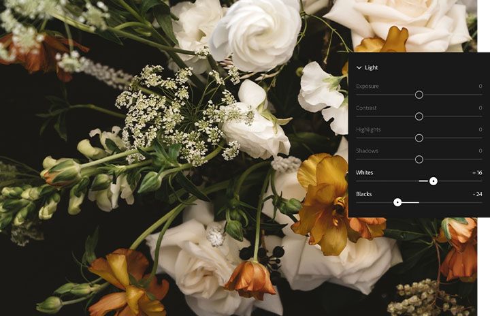
Task: Click the Light panel heading
Action: (x=372, y=67)
